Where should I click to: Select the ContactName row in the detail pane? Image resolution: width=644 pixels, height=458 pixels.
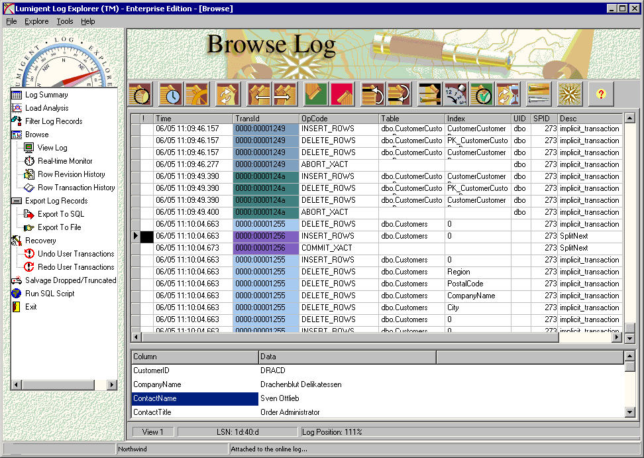click(x=378, y=398)
